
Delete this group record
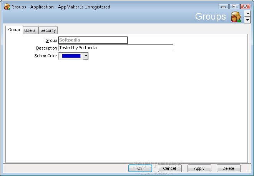click(228, 168)
